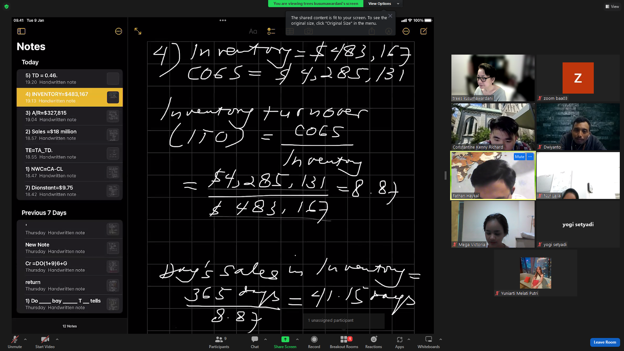Select the checklist tool icon

[271, 31]
